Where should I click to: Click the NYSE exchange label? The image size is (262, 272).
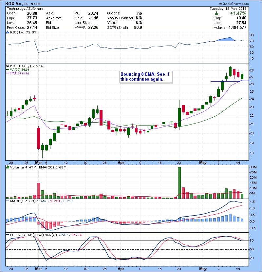pyautogui.click(x=35, y=4)
